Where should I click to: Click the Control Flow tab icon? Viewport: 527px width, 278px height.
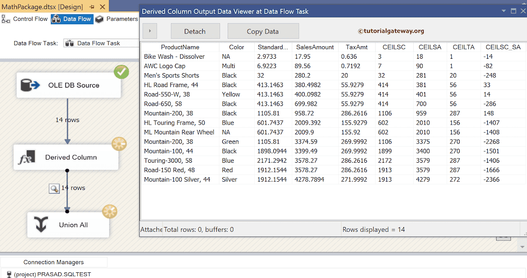click(x=6, y=19)
